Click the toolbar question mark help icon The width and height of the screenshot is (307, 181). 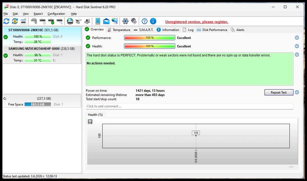pos(145,21)
